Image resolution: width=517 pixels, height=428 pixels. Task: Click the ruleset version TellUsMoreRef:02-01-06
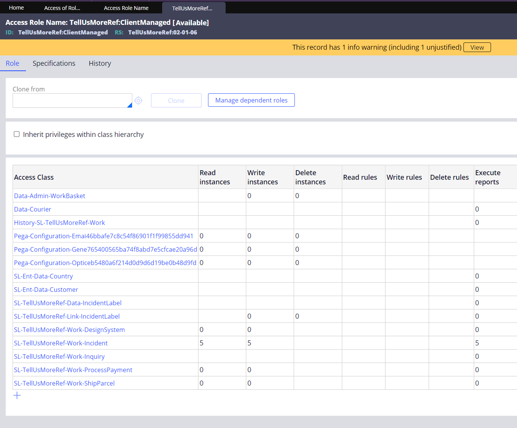tap(163, 33)
